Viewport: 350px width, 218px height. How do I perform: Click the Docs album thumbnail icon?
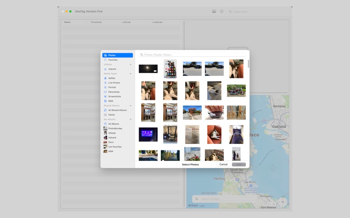[x=105, y=142]
